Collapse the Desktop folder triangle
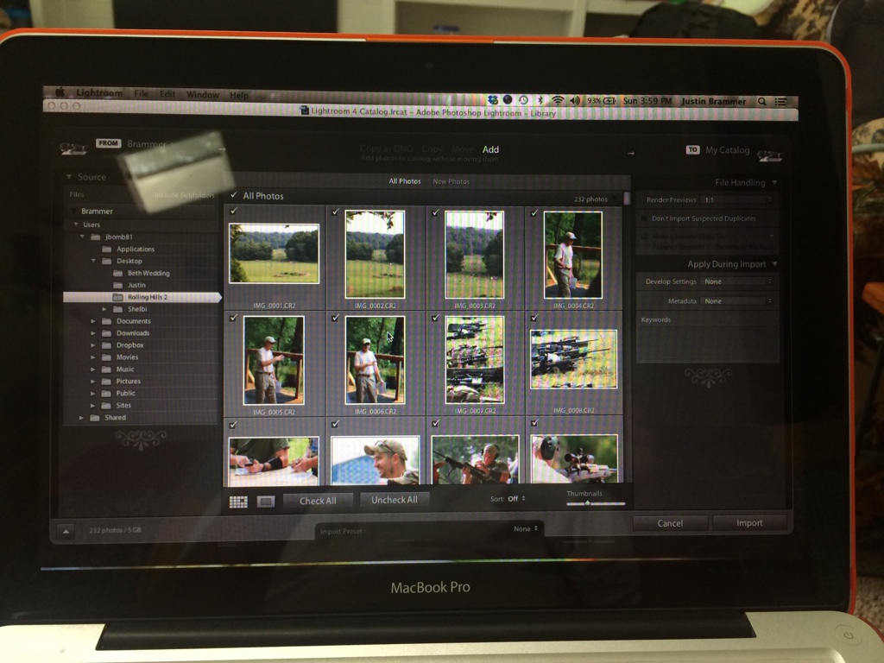The width and height of the screenshot is (884, 663). (x=93, y=261)
